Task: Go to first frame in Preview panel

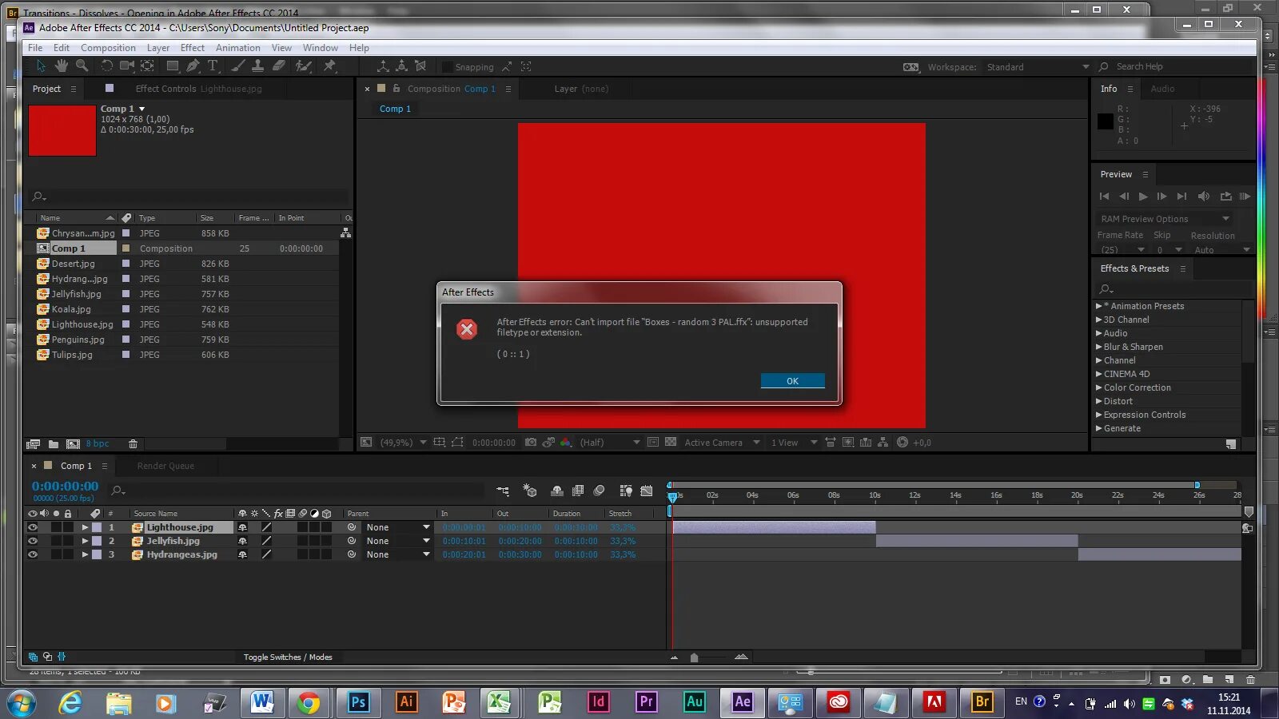Action: (1104, 197)
